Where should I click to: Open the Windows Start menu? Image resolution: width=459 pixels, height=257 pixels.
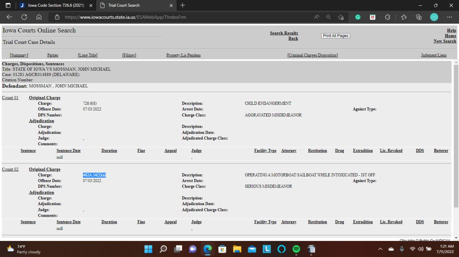coord(148,249)
